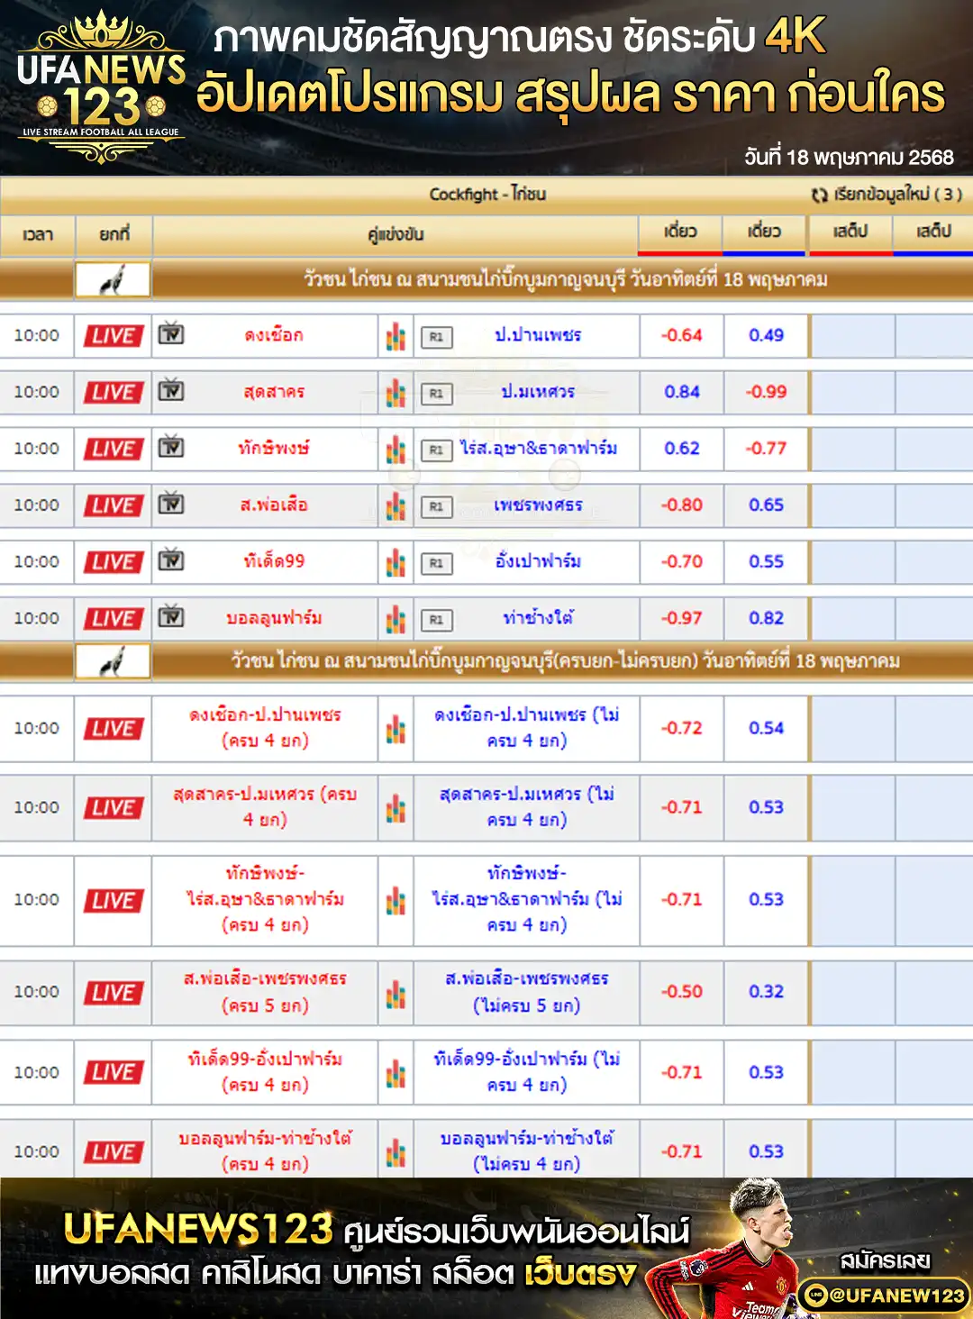Click the UFANEWS 123 logo
Image resolution: width=973 pixels, height=1319 pixels.
click(101, 86)
